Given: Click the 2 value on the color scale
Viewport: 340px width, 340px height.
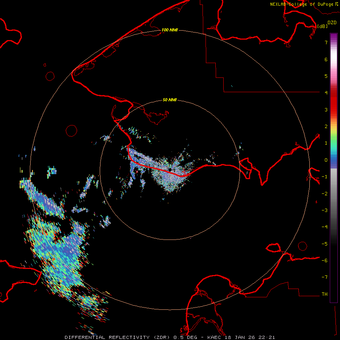Looking at the screenshot, I should tap(326, 127).
